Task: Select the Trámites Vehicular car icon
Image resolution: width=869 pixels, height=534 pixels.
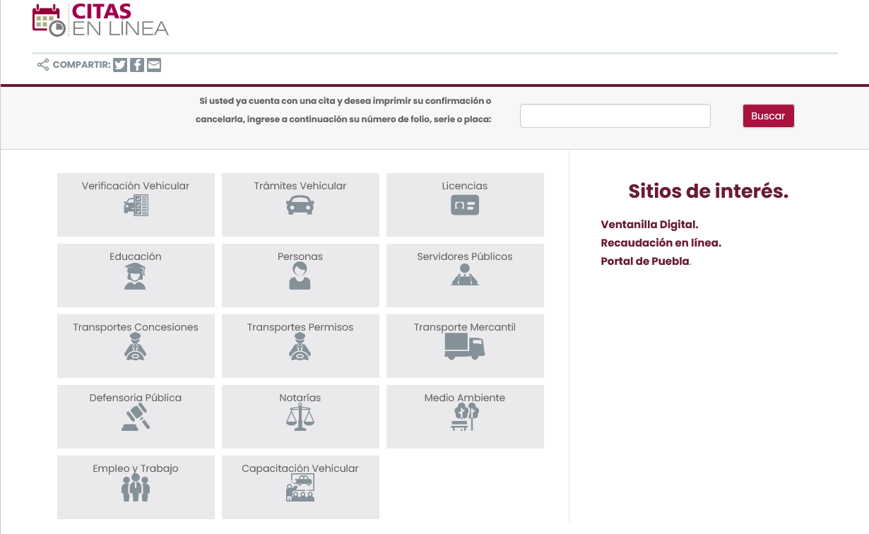Action: (x=300, y=206)
